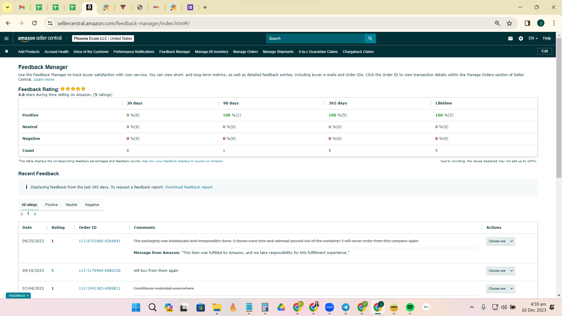Click See how your feedback displays link
The height and width of the screenshot is (316, 562).
click(x=182, y=161)
